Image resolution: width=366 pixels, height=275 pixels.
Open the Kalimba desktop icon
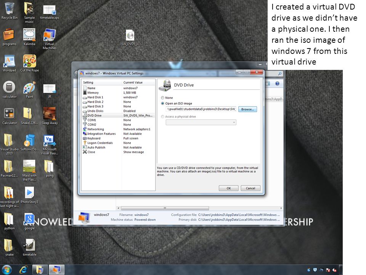click(x=29, y=37)
